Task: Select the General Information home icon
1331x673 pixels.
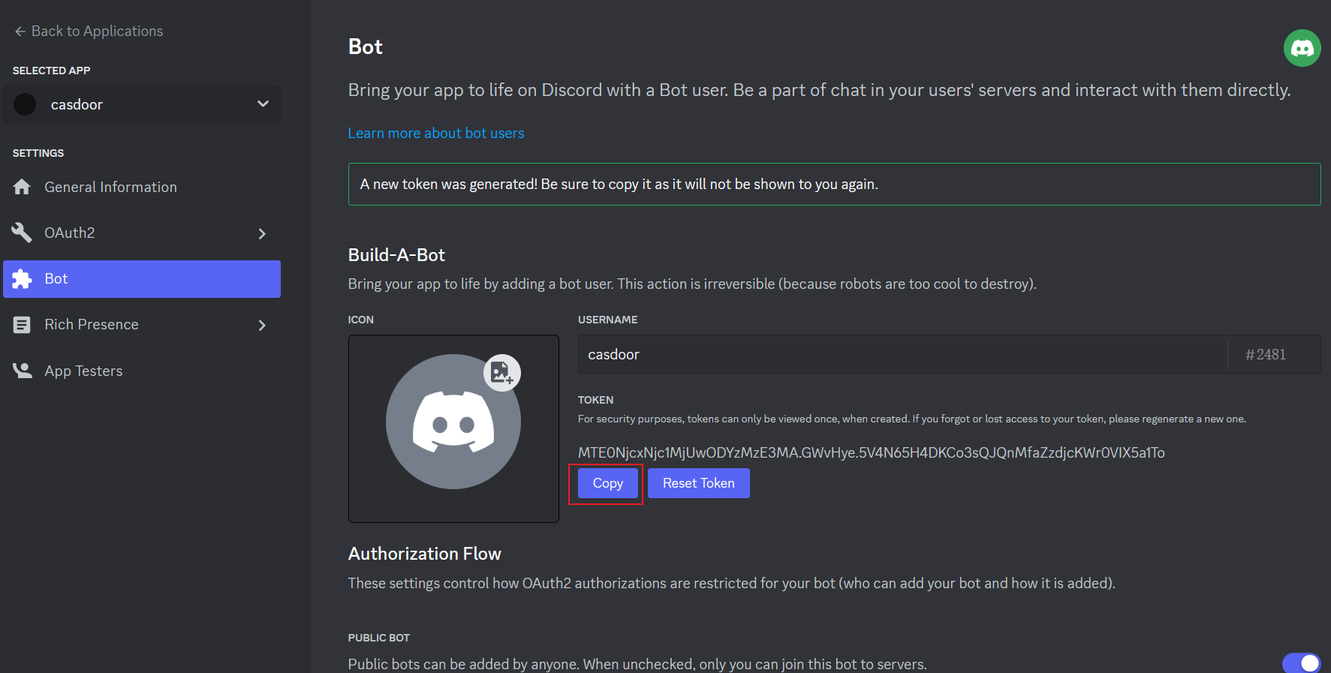Action: pyautogui.click(x=23, y=187)
